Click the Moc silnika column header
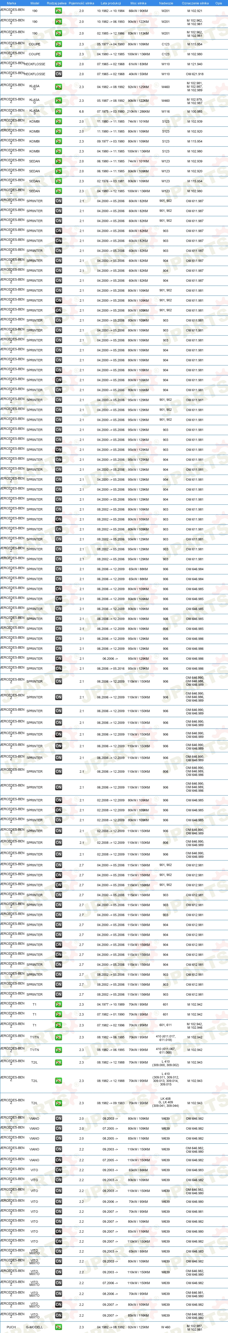The height and width of the screenshot is (1333, 228). tap(138, 3)
